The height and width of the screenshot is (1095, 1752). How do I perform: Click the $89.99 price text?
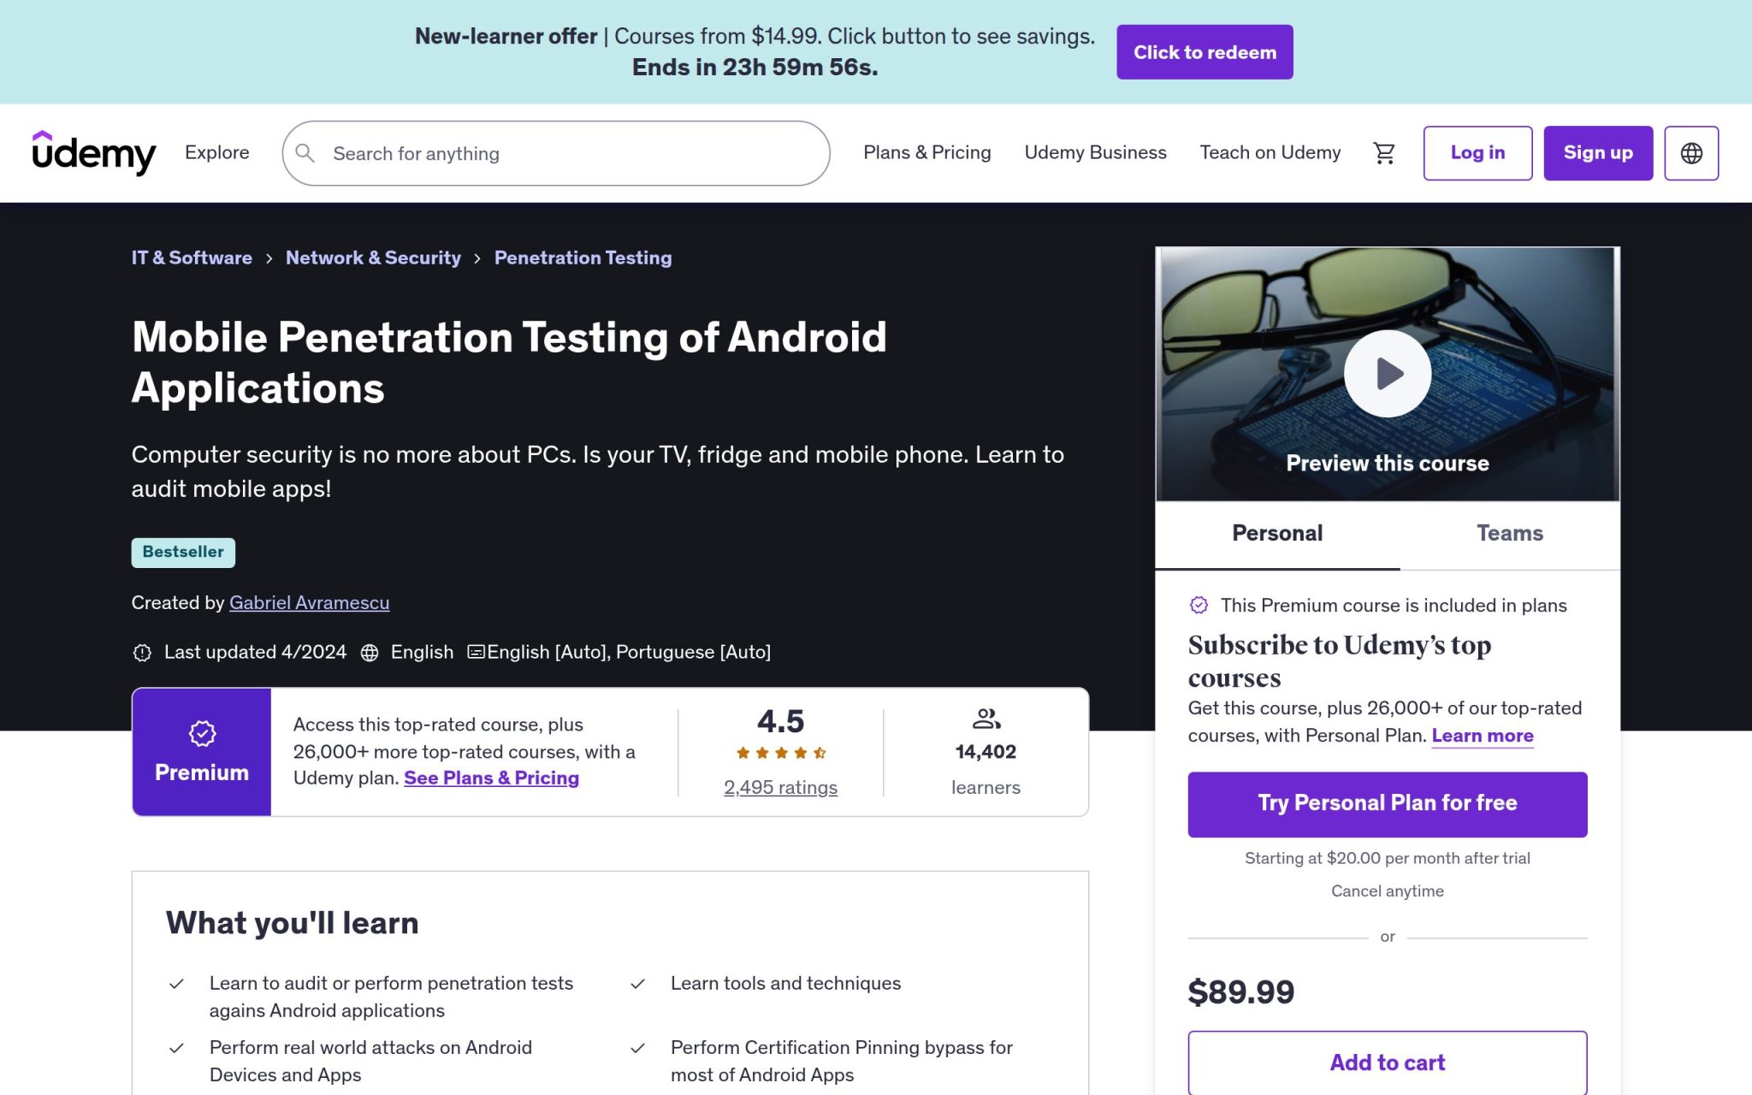1240,992
